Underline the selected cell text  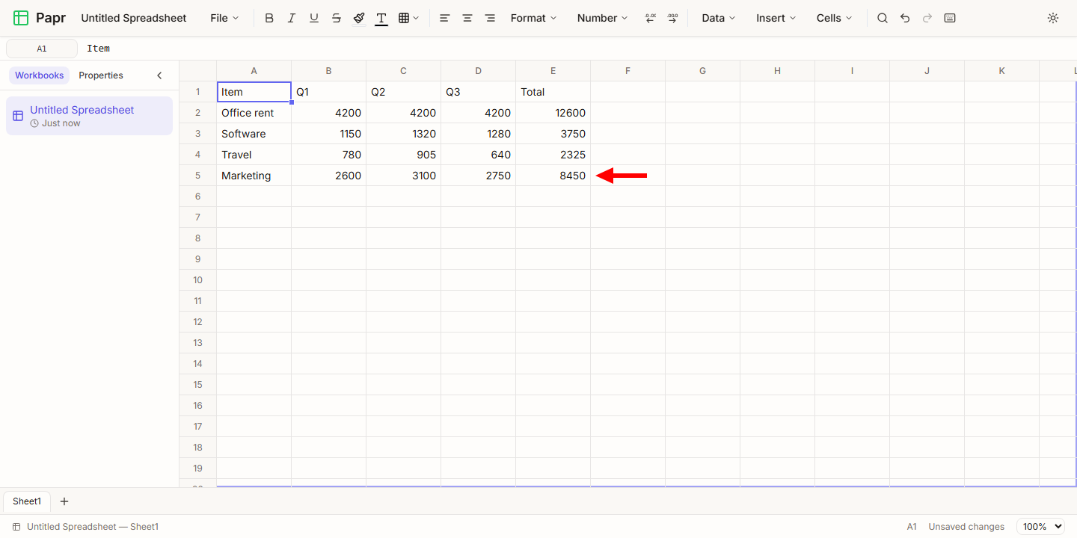tap(314, 18)
